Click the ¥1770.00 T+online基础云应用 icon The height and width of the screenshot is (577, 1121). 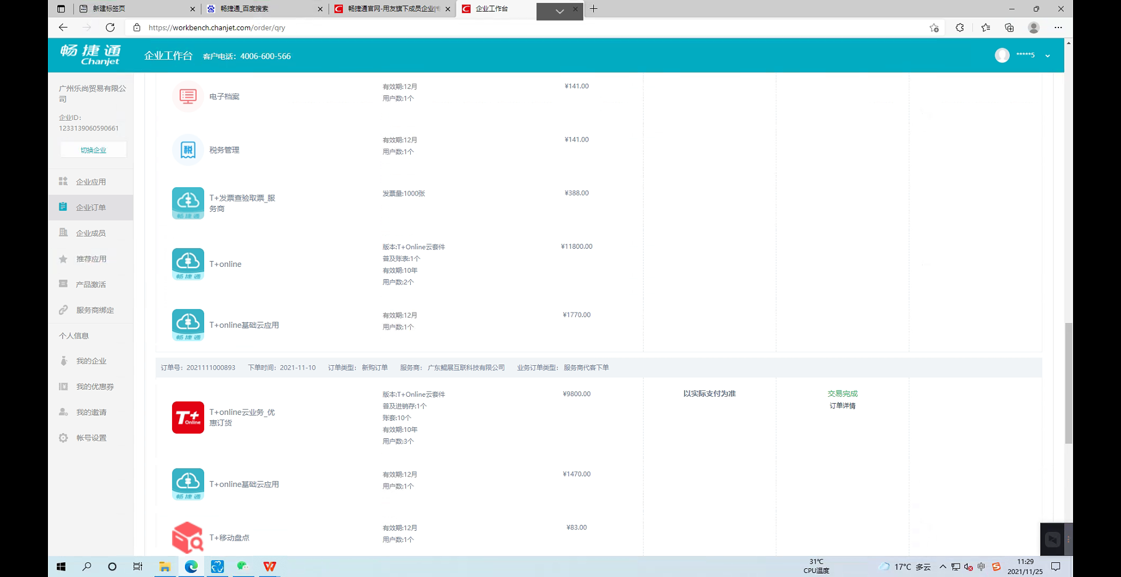[188, 325]
